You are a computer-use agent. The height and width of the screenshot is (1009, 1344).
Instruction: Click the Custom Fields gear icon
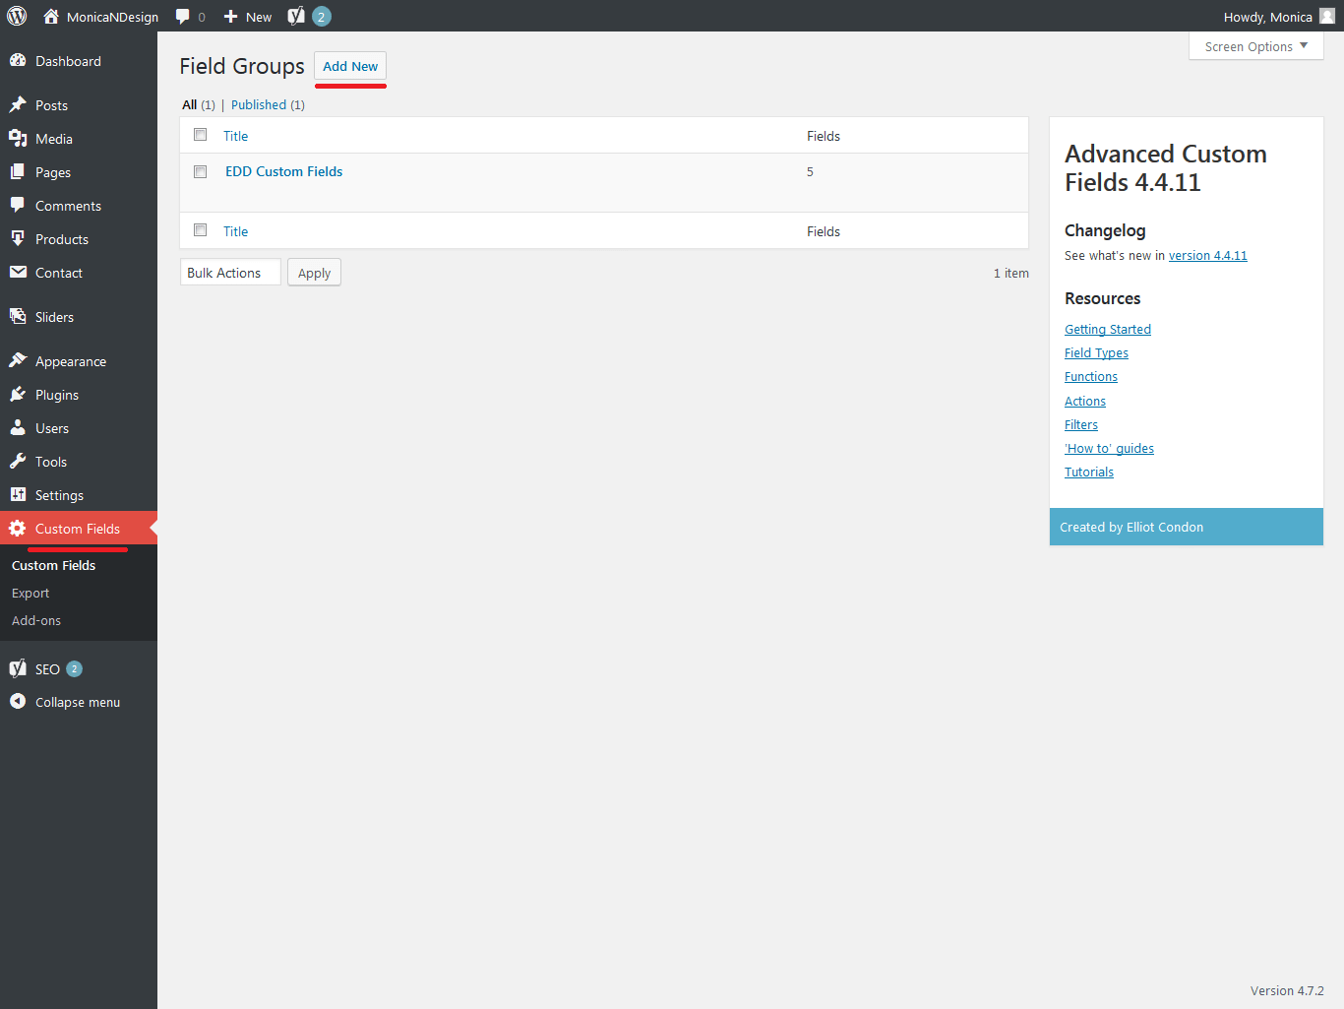(x=18, y=529)
